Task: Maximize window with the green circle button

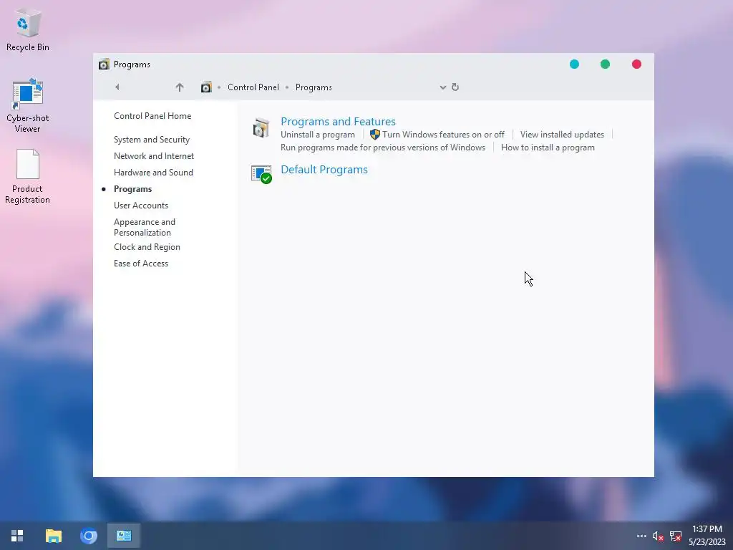Action: (x=605, y=64)
